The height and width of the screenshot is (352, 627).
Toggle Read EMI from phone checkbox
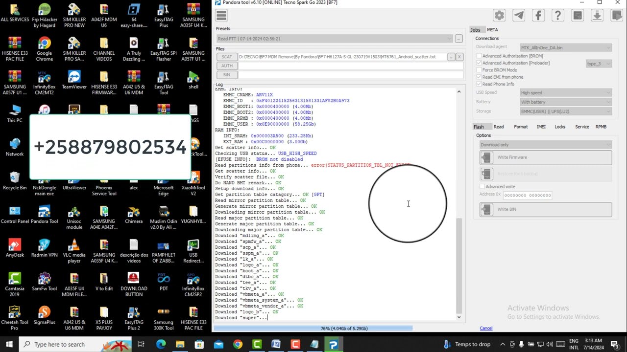[479, 77]
